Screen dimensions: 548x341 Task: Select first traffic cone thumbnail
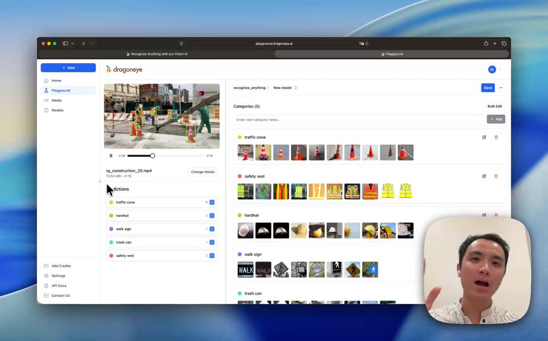click(x=246, y=152)
